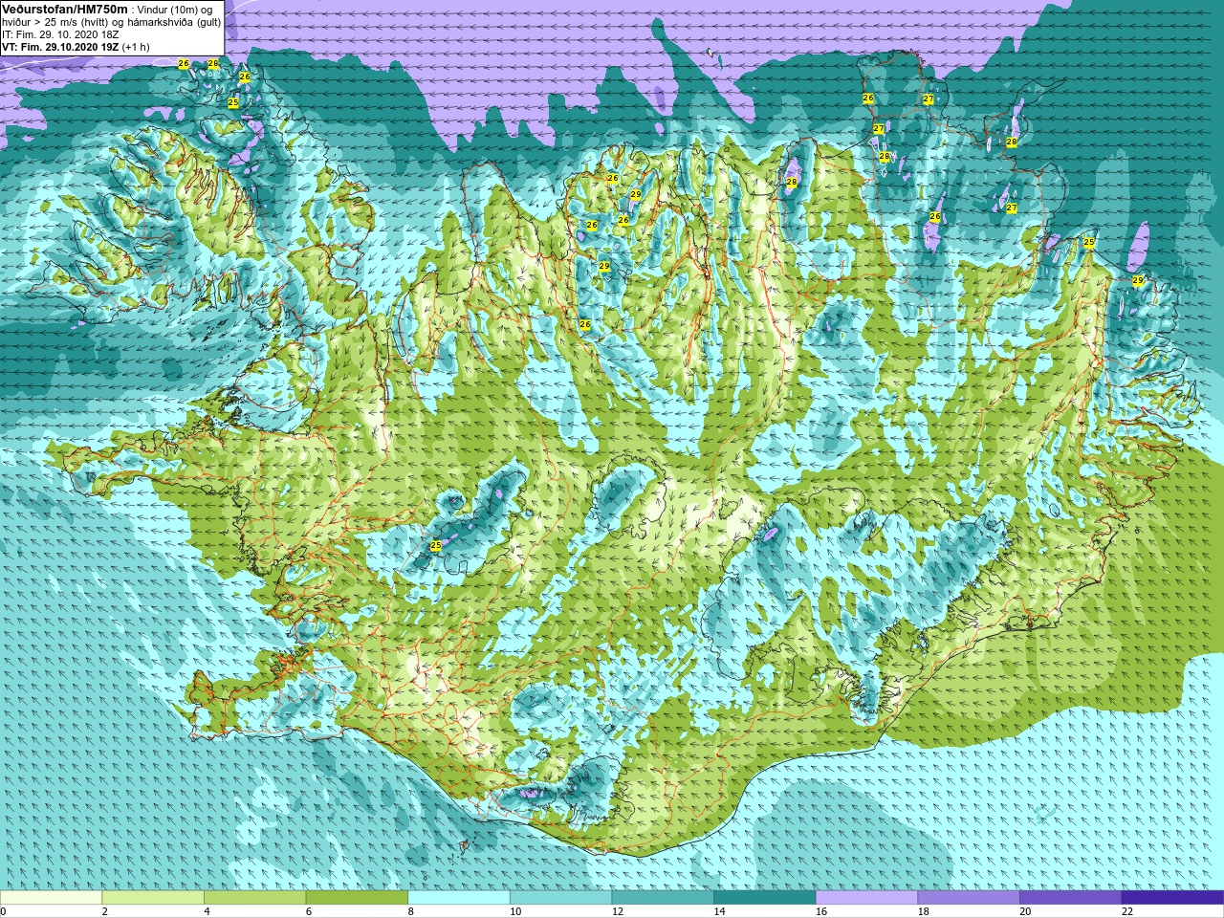
Task: Choose the 6–8 m/s olive green legend swatch
Action: [x=357, y=898]
